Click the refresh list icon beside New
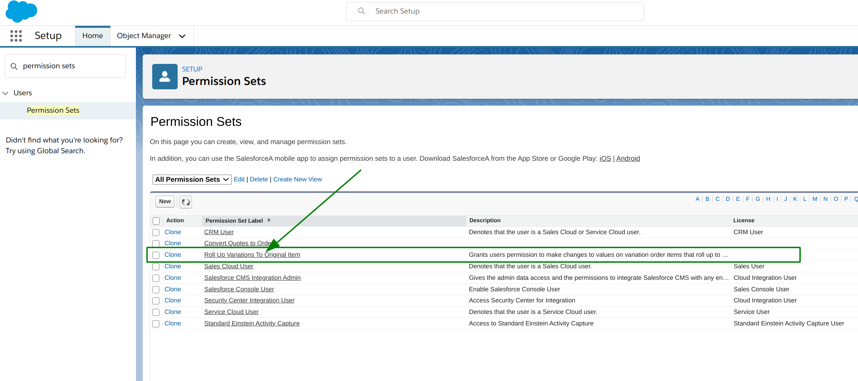Screen dimensions: 858x381 (x=186, y=202)
